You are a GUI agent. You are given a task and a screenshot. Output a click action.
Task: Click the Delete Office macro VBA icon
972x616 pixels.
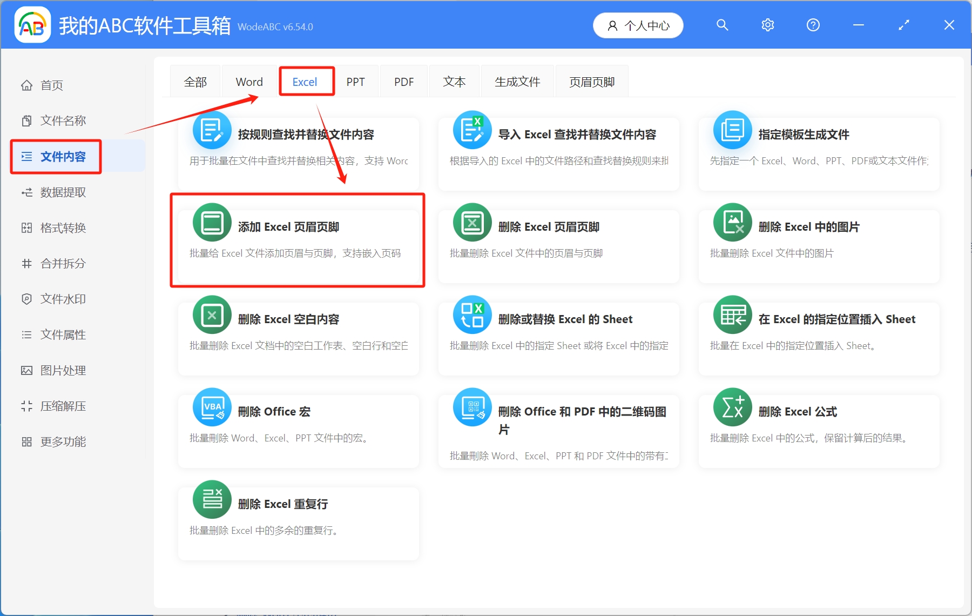pyautogui.click(x=212, y=407)
